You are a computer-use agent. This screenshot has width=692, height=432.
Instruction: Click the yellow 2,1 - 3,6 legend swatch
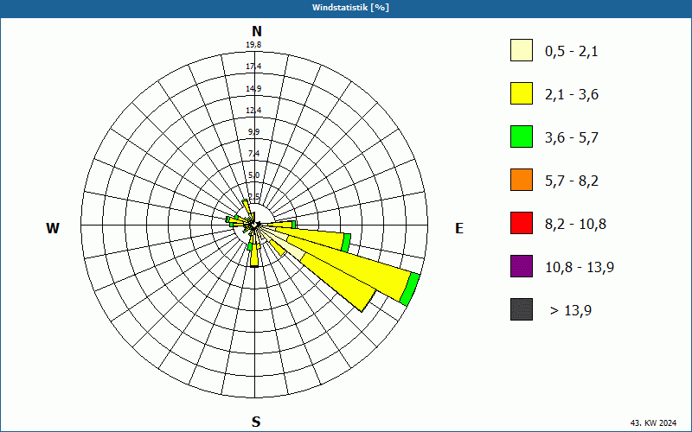pyautogui.click(x=522, y=93)
